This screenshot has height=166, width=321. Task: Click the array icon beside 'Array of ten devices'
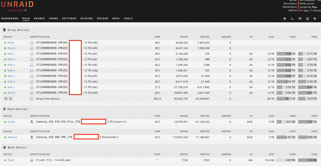pyautogui.click(x=32, y=99)
